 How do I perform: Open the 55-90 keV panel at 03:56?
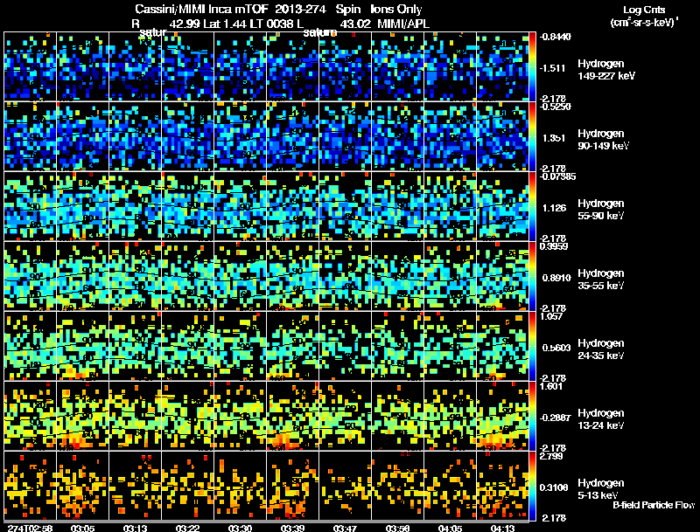coord(397,206)
